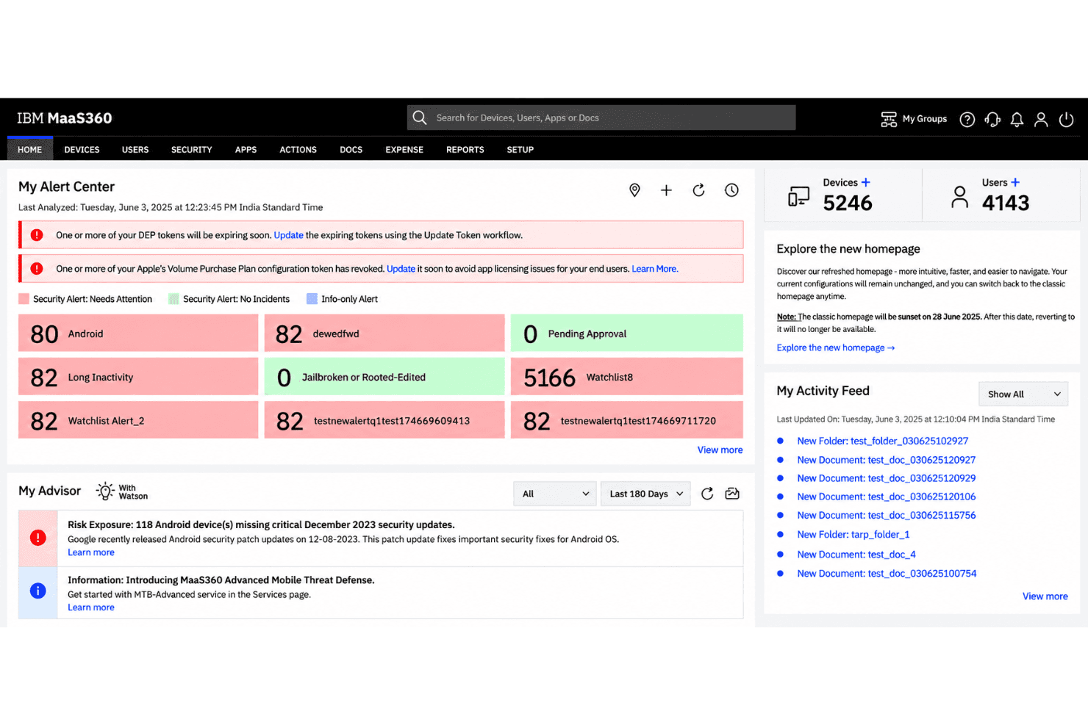Viewport: 1088px width, 725px height.
Task: Click the red Risk Exposure warning icon
Action: 38,538
